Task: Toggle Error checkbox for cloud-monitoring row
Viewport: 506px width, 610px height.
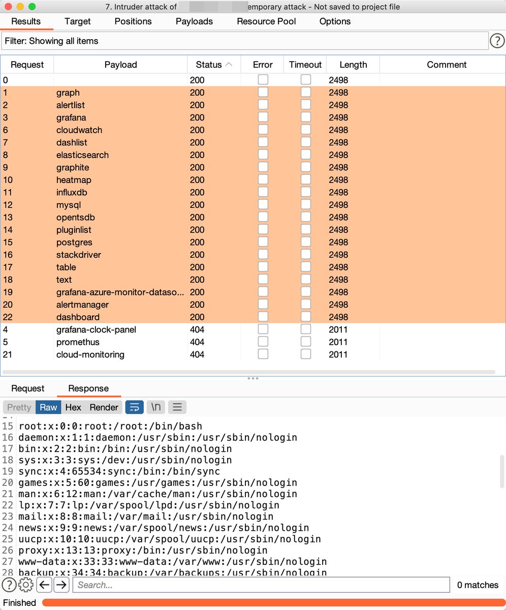Action: 263,354
